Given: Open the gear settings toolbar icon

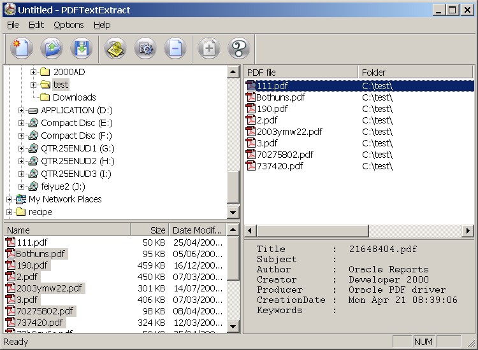Looking at the screenshot, I should click(145, 48).
